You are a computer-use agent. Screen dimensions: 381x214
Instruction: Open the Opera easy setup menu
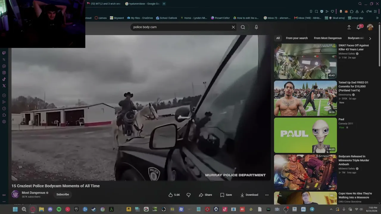(x=375, y=11)
